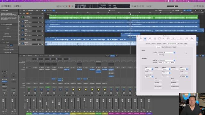Collapse the Quick Help disclosure triangle
Screen dimensions: 205x115
(1, 11)
